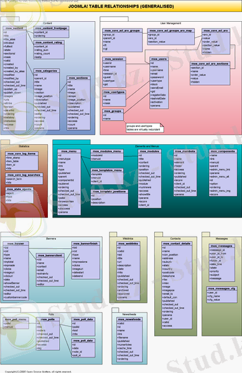Click the mos_content table header
The width and height of the screenshot is (242, 373).
14,29
